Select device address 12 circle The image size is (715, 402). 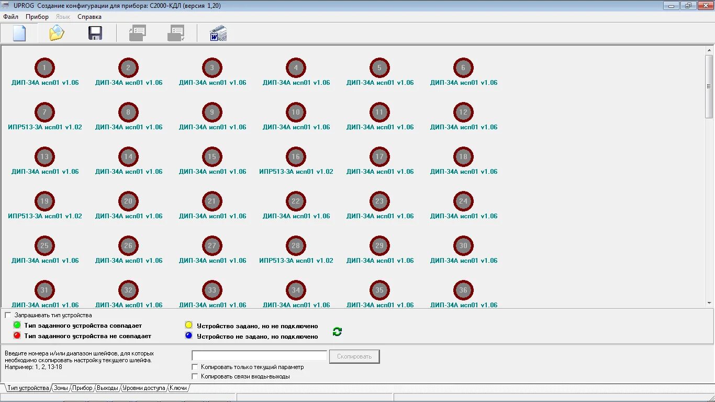coord(463,112)
